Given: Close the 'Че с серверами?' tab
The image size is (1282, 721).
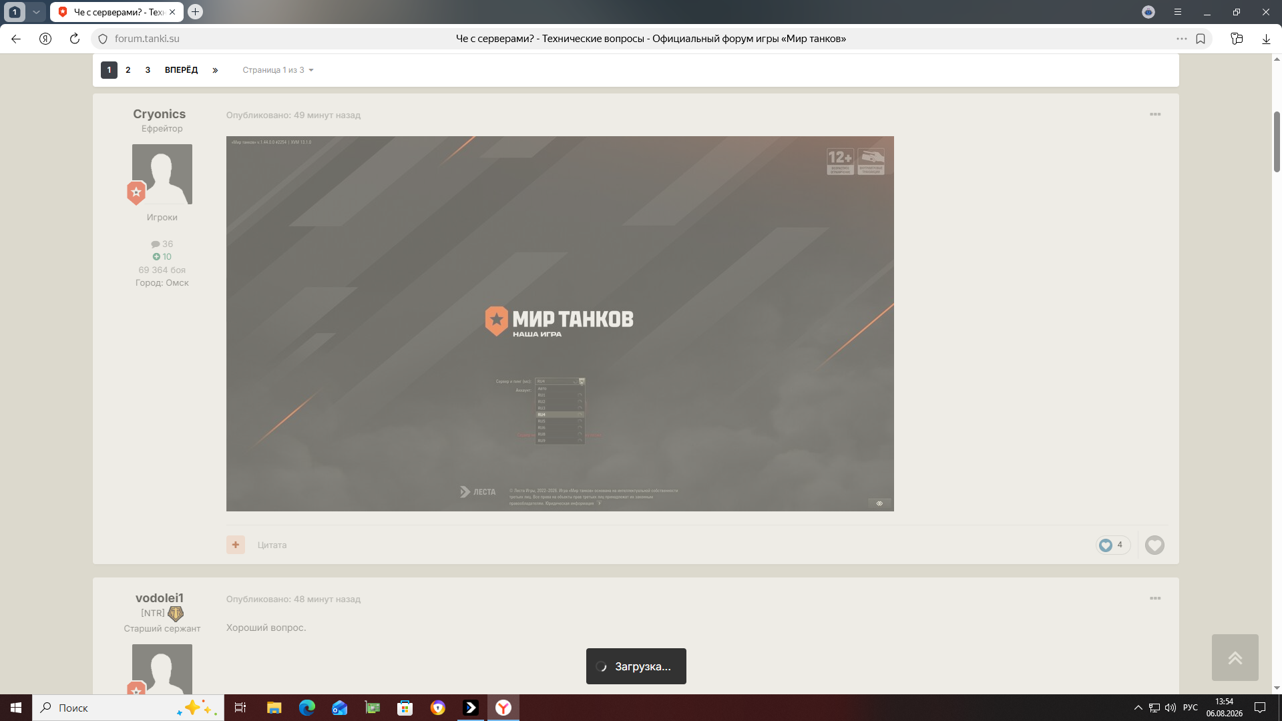Looking at the screenshot, I should (x=172, y=12).
